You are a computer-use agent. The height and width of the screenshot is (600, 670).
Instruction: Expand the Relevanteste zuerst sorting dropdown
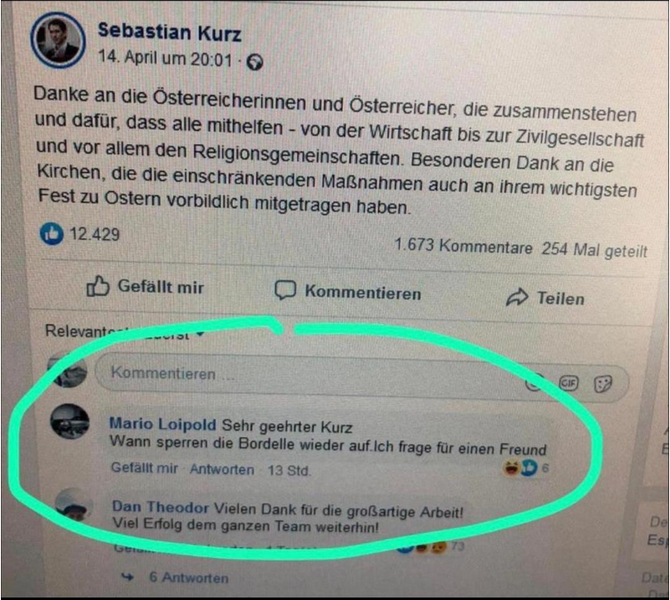125,332
